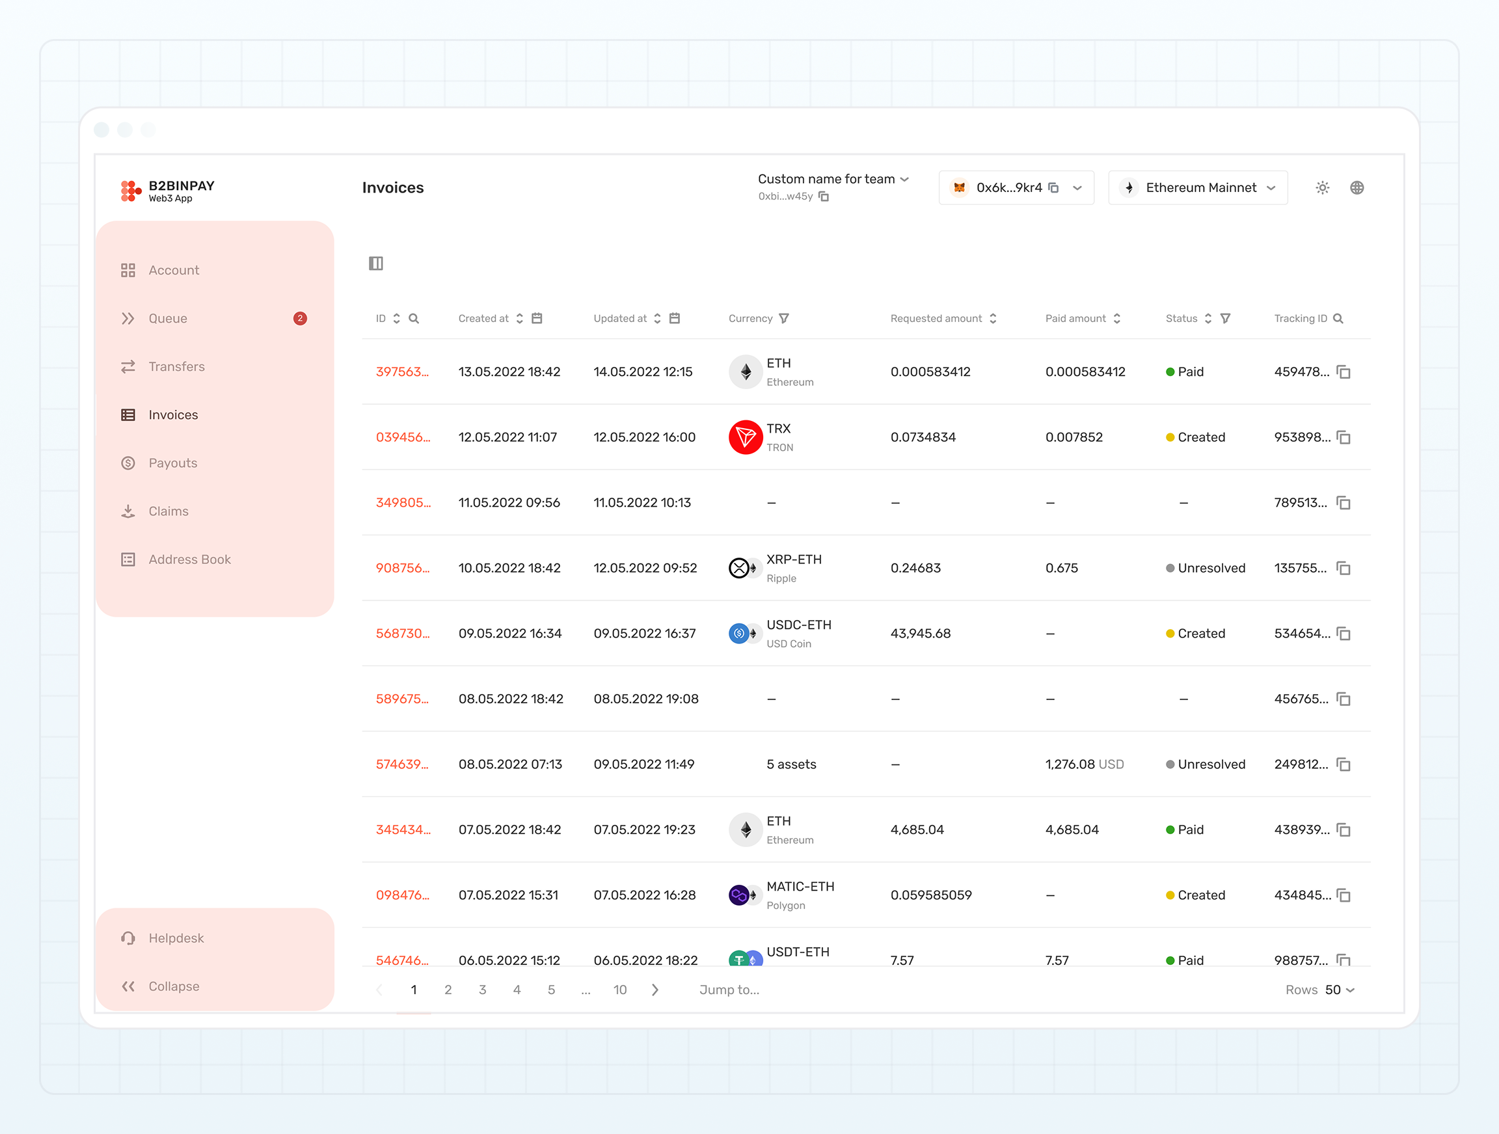1499x1134 pixels.
Task: Toggle the light/dark theme sun icon
Action: tap(1322, 188)
